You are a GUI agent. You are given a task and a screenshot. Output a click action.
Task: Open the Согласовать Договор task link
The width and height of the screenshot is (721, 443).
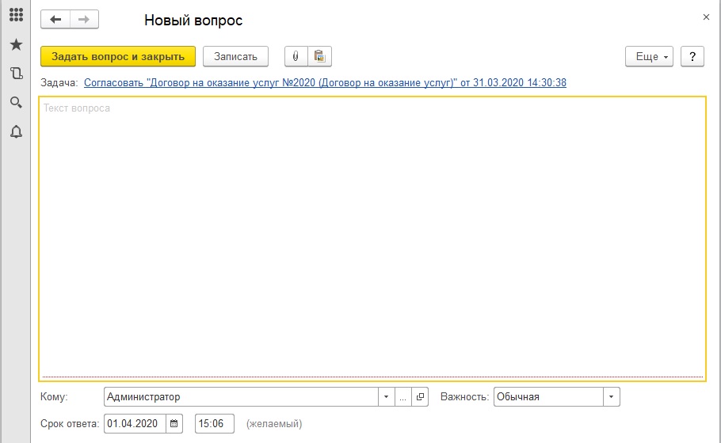325,82
